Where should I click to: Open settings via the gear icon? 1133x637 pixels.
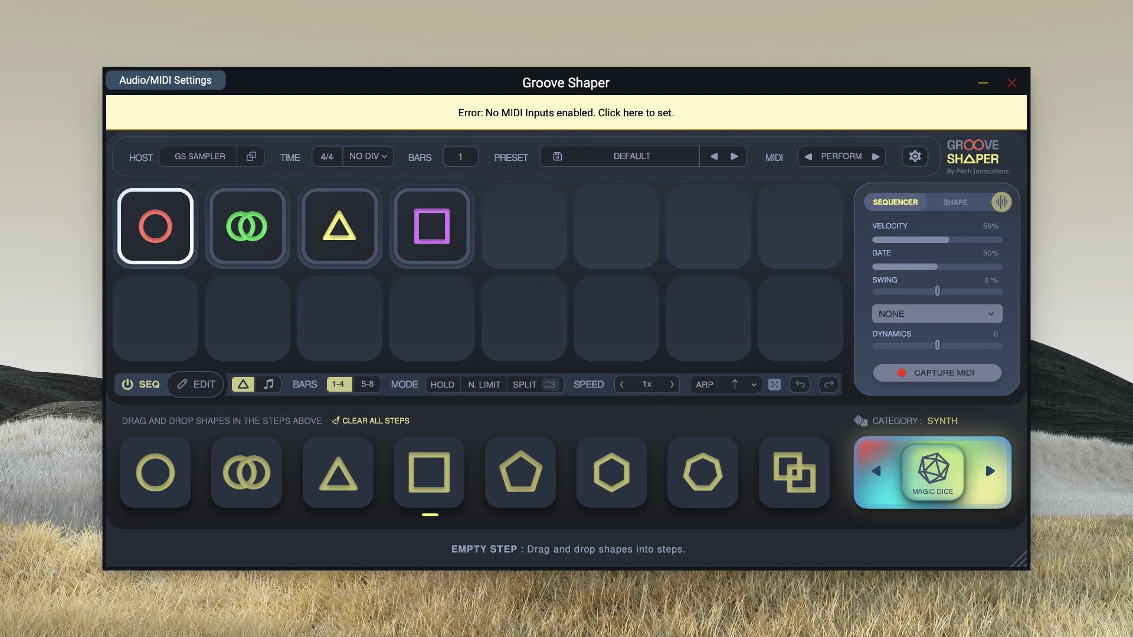914,156
